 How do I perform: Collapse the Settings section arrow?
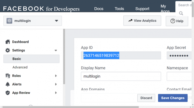point(56,50)
